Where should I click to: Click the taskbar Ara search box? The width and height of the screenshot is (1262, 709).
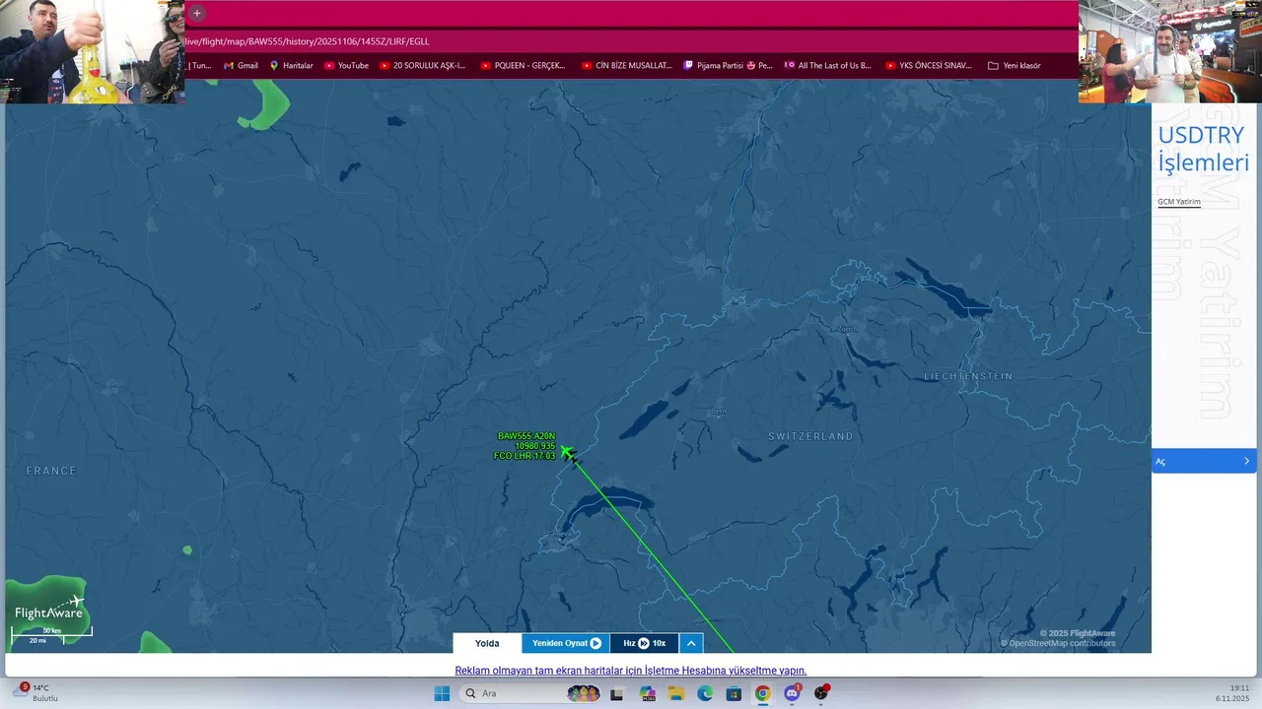(530, 693)
